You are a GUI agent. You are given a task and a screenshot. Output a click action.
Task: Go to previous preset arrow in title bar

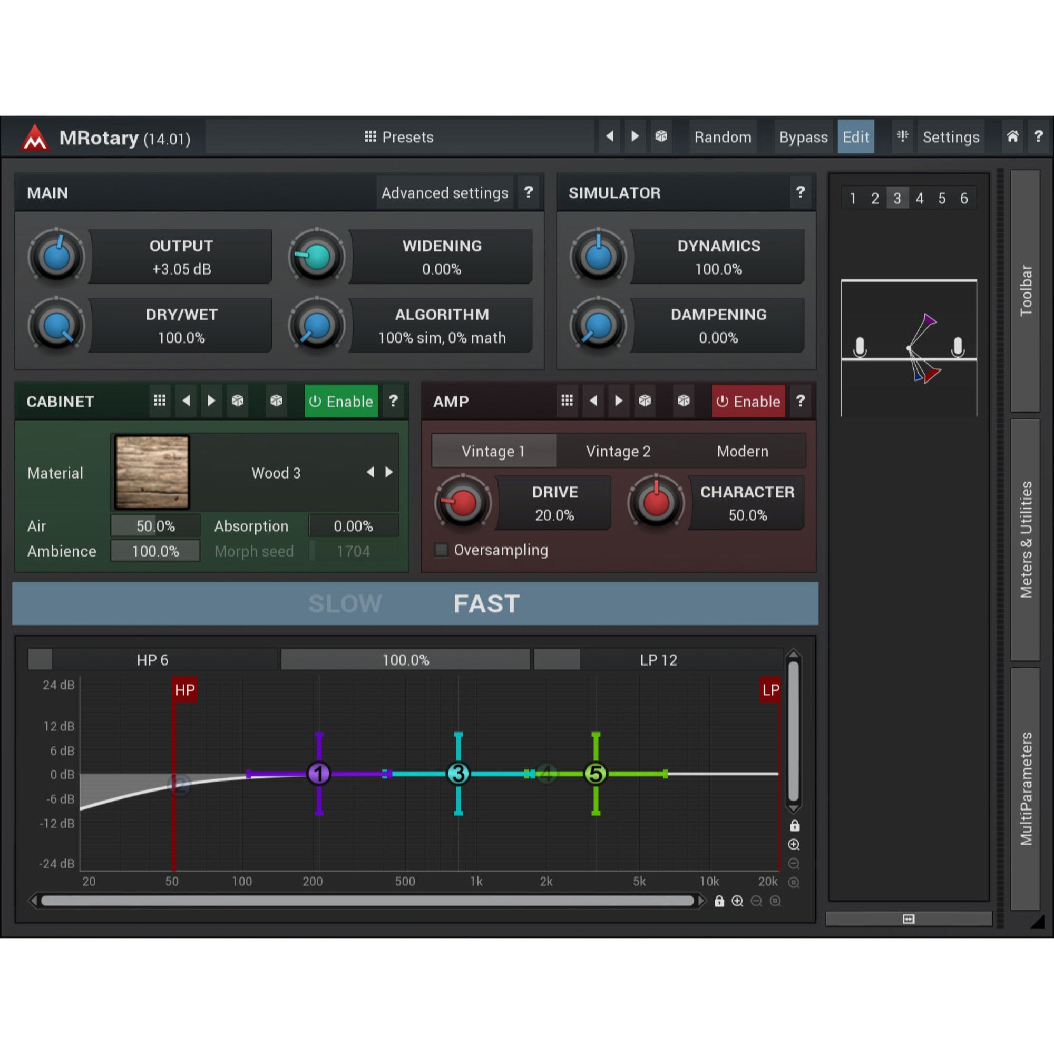pos(610,136)
